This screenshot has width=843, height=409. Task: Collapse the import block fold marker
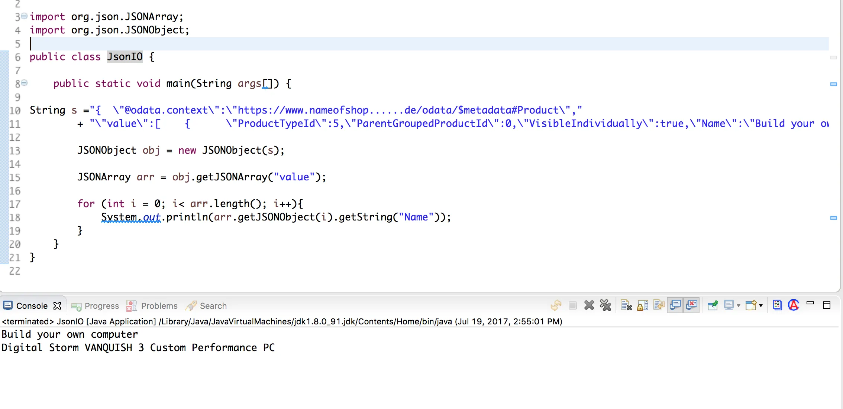[x=24, y=16]
